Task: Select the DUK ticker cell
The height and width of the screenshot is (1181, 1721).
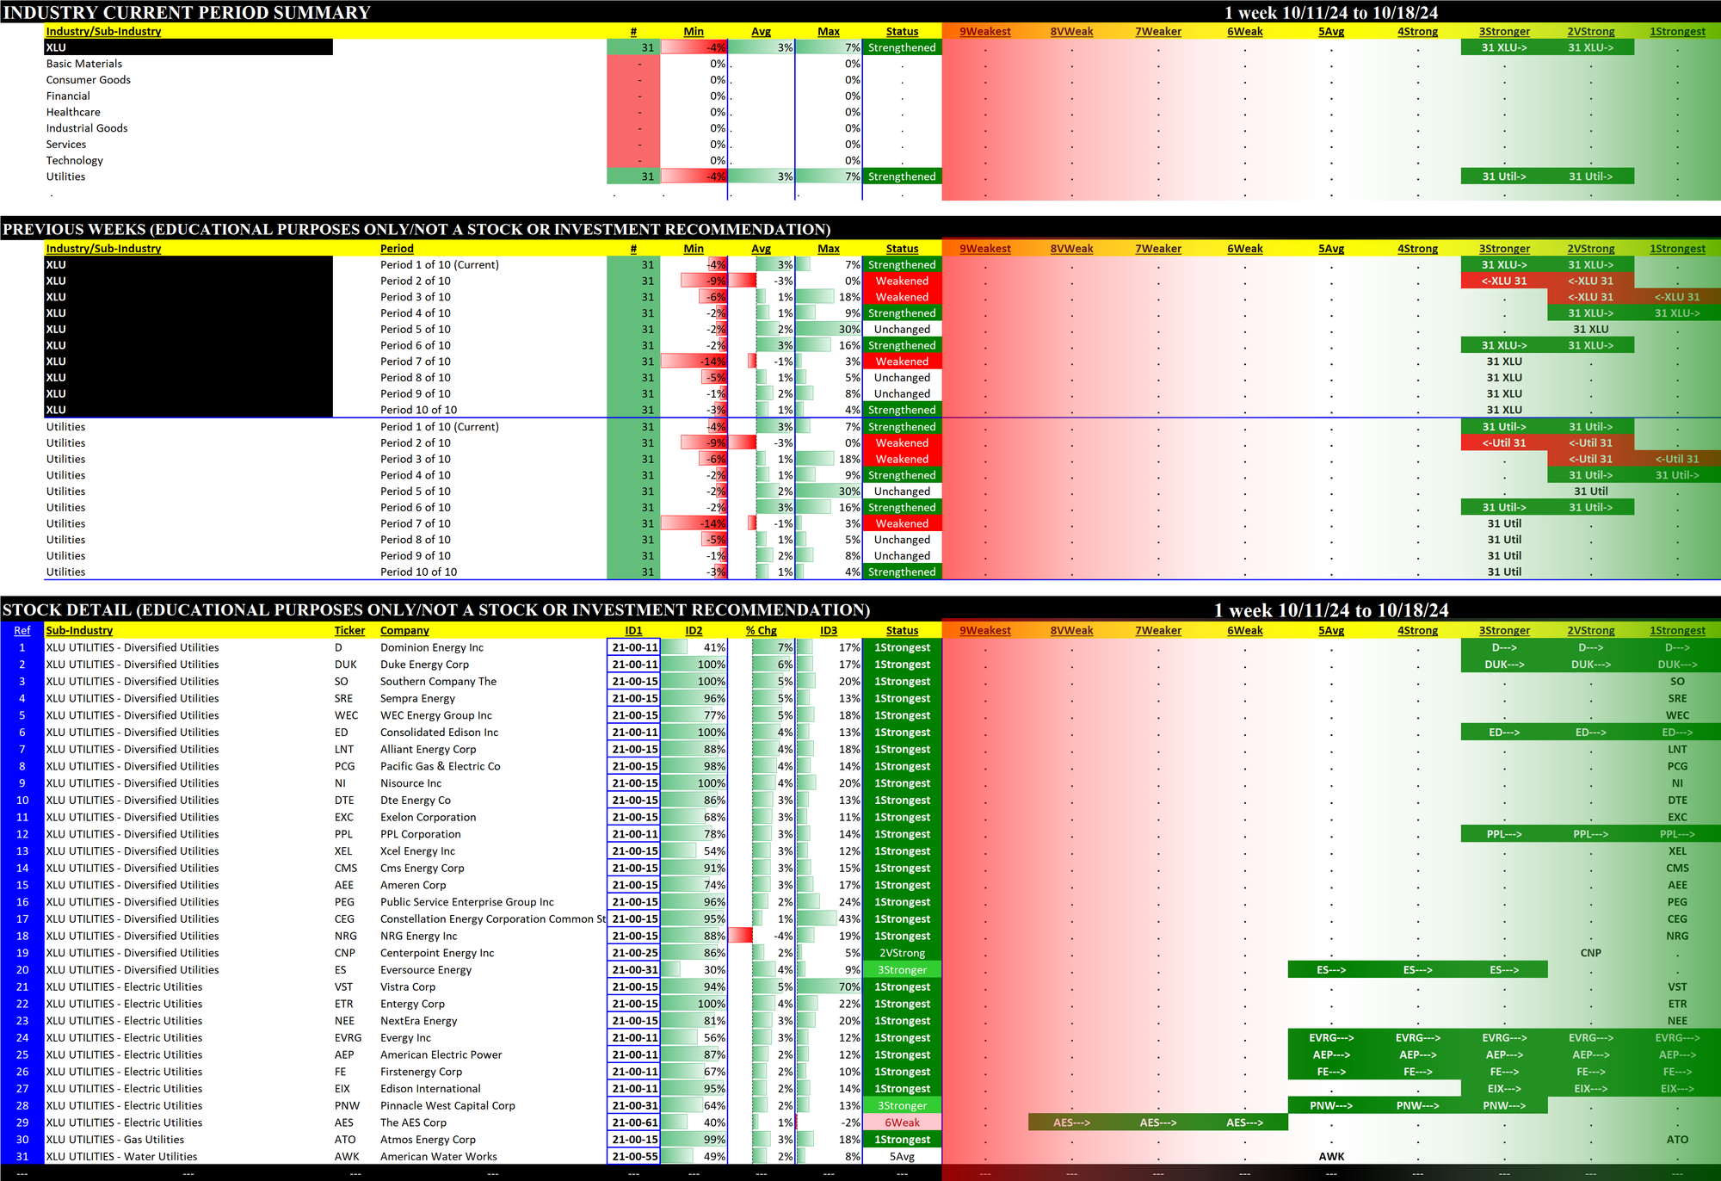Action: pyautogui.click(x=346, y=665)
